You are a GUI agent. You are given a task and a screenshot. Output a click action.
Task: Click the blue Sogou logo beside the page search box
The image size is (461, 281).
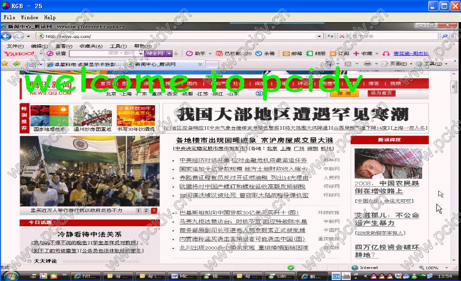(x=259, y=93)
